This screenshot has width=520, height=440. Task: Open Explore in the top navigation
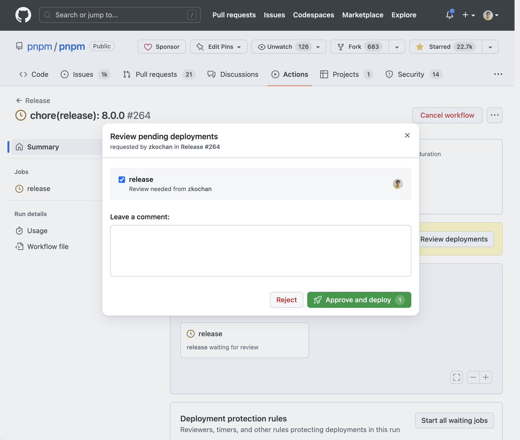click(x=404, y=15)
